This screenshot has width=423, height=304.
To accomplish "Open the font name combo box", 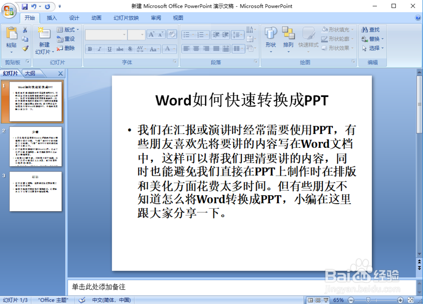I will (x=106, y=35).
